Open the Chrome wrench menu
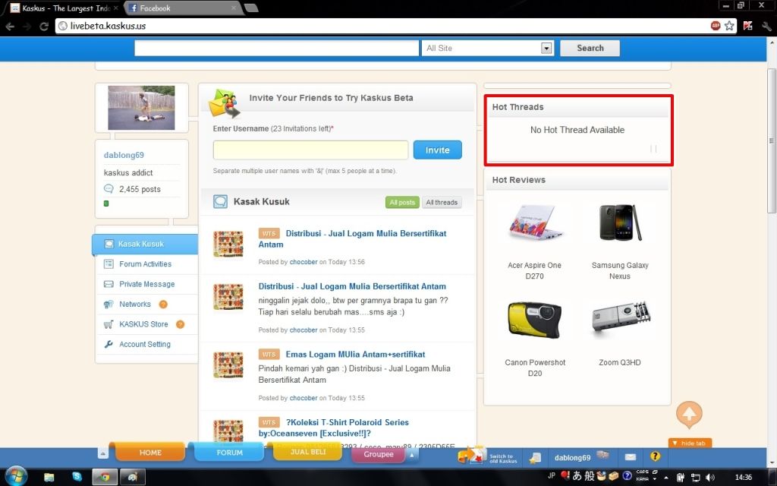777x486 pixels. pos(766,26)
